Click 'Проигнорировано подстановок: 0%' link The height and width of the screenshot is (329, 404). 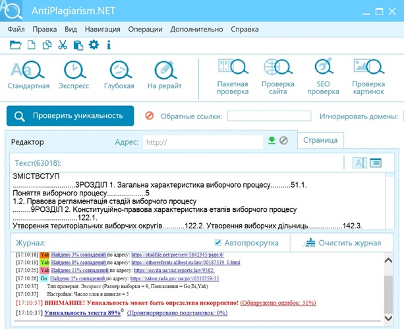(177, 313)
